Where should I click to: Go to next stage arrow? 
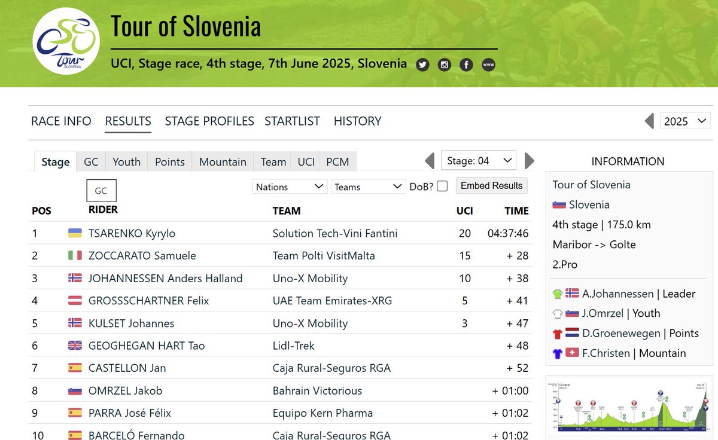point(529,161)
